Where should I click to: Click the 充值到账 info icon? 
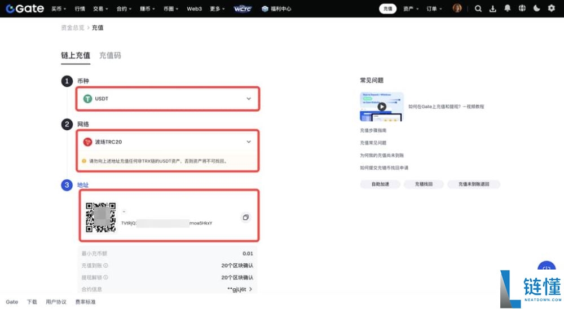106,266
